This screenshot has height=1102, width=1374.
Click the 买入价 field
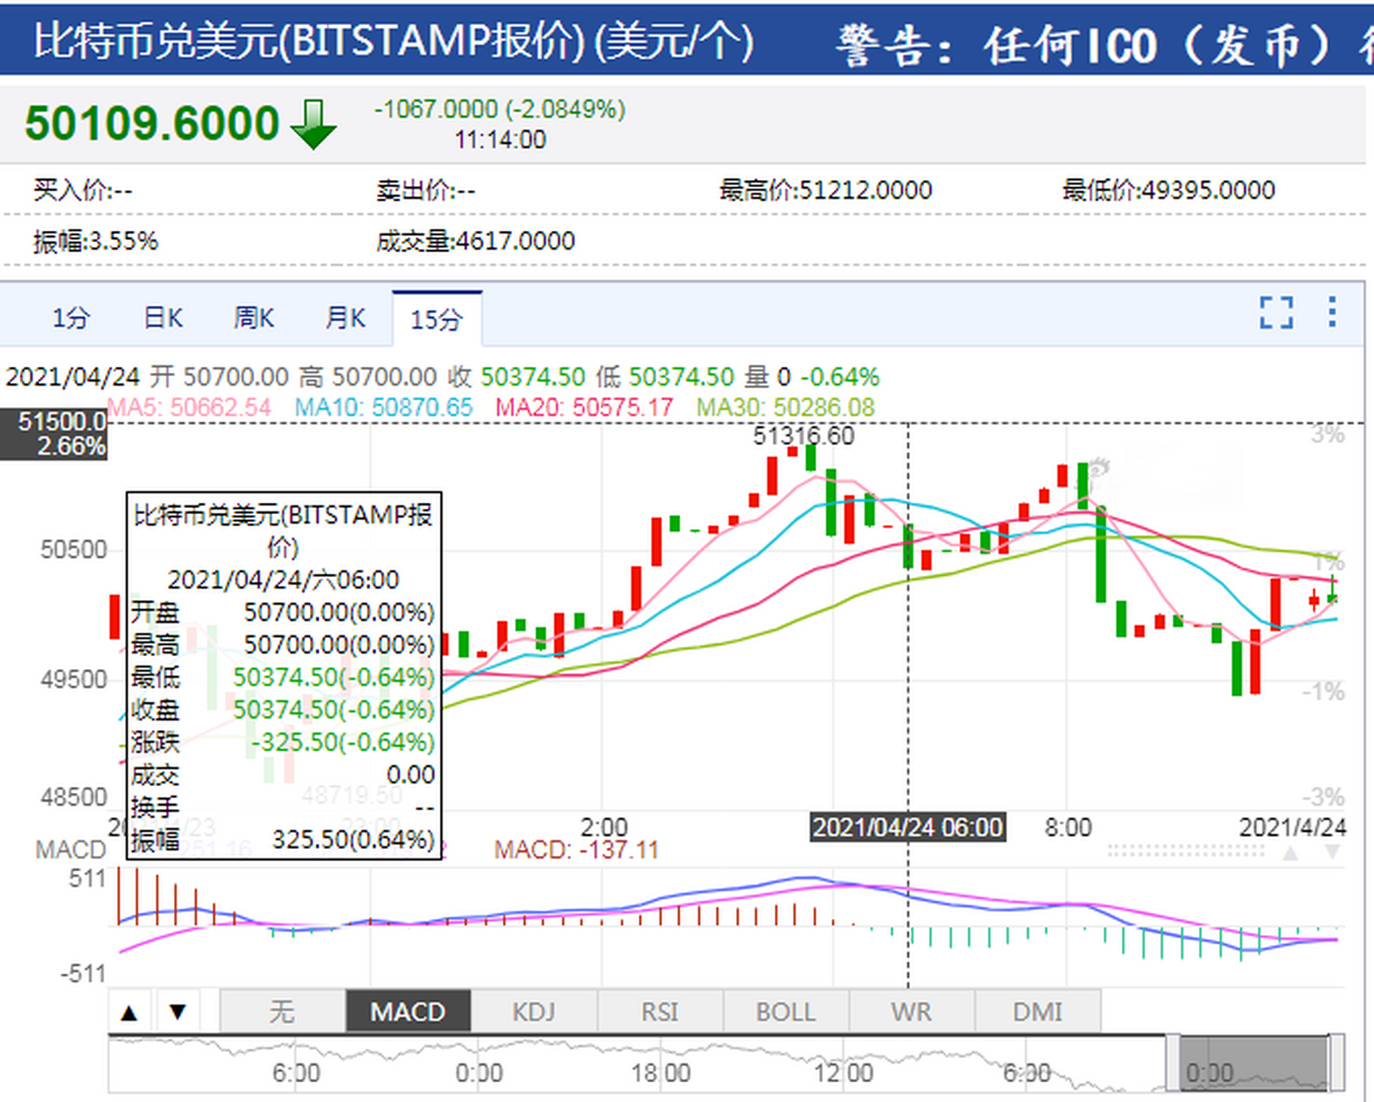83,189
